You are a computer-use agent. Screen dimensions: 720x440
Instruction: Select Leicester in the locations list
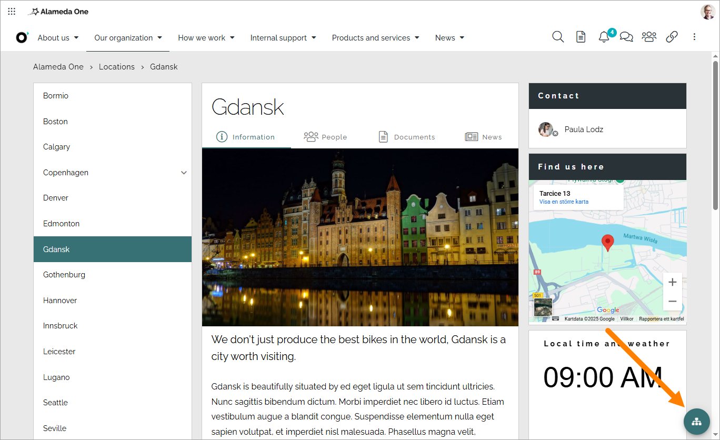(x=113, y=352)
